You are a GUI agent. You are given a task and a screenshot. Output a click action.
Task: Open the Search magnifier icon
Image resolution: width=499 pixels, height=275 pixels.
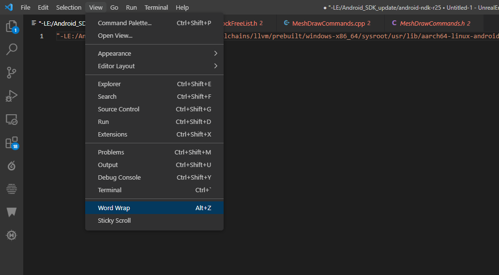click(12, 49)
